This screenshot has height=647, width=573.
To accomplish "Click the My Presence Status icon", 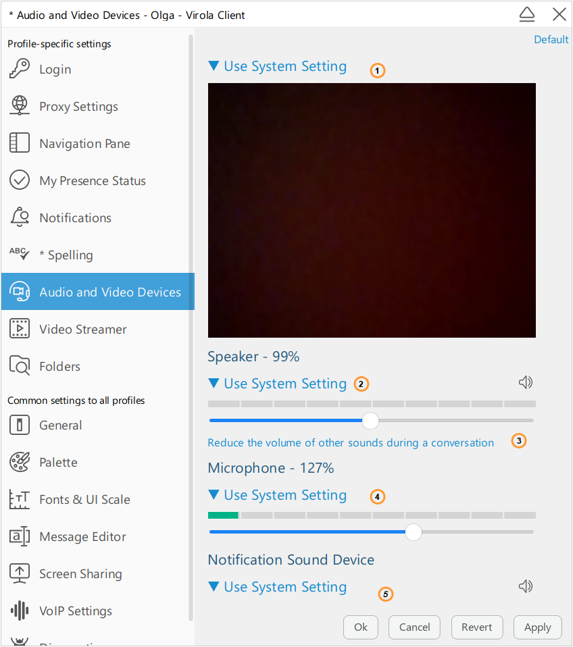I will pos(20,180).
